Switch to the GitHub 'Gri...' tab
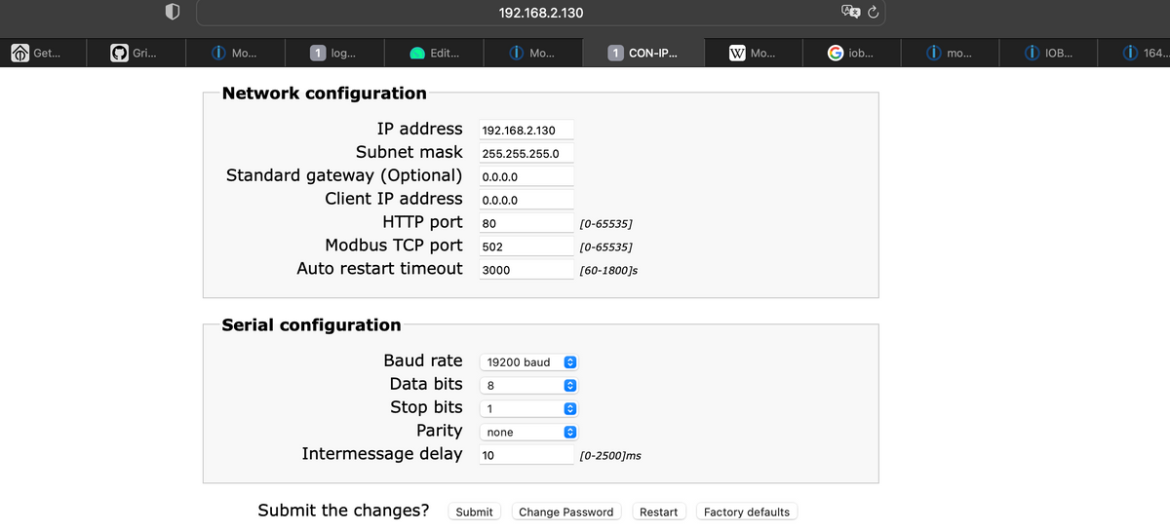The image size is (1170, 531). [135, 53]
